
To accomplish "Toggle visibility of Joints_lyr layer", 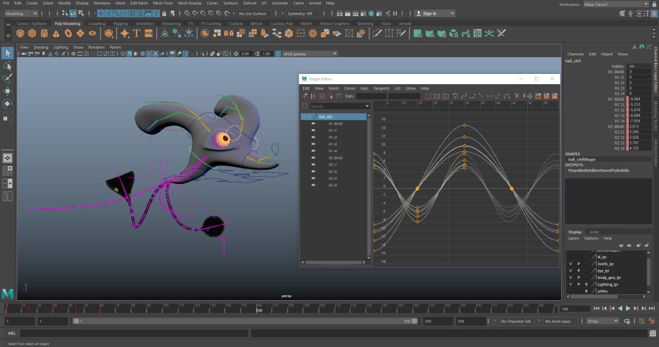I will pyautogui.click(x=570, y=263).
